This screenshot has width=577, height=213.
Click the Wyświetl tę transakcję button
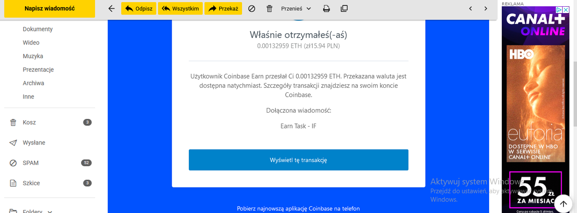click(x=298, y=160)
